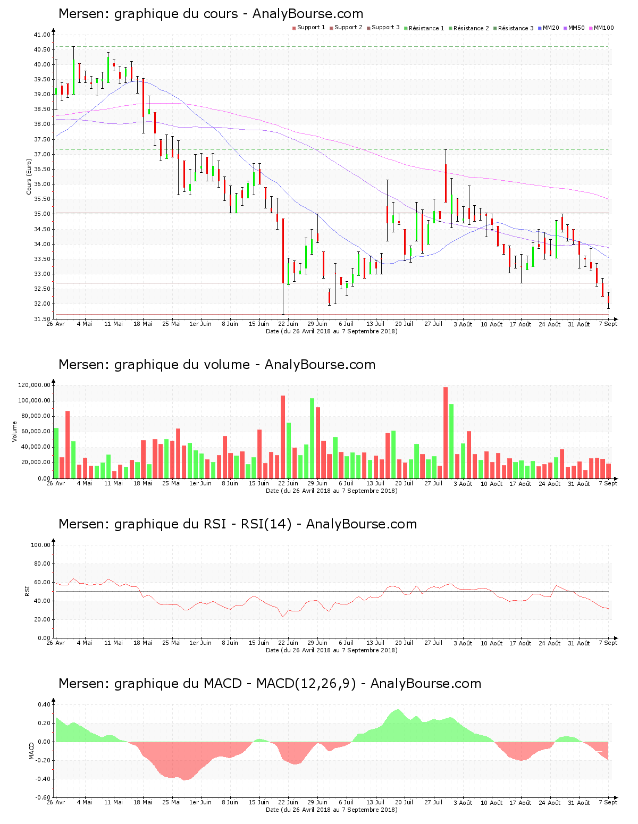The image size is (638, 824).
Task: Click the 100.00 tick on RSI axis
Action: pyautogui.click(x=40, y=545)
